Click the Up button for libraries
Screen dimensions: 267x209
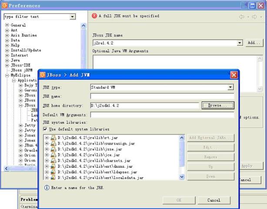tap(211, 167)
